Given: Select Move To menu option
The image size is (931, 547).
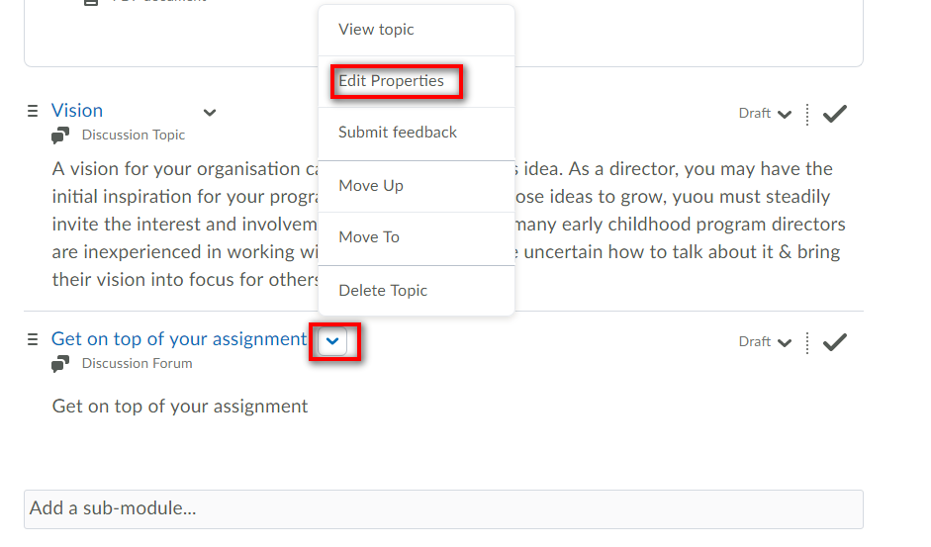Looking at the screenshot, I should pyautogui.click(x=417, y=237).
